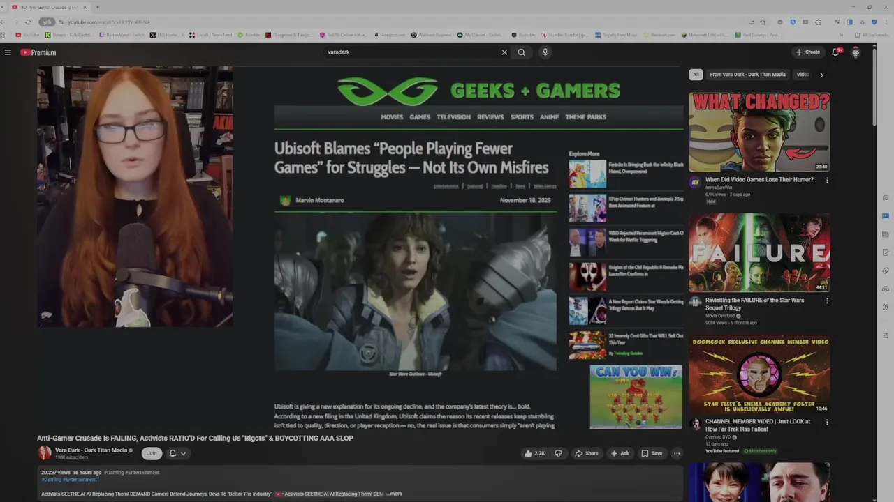Clear the search box text
The image size is (894, 502).
click(x=504, y=52)
